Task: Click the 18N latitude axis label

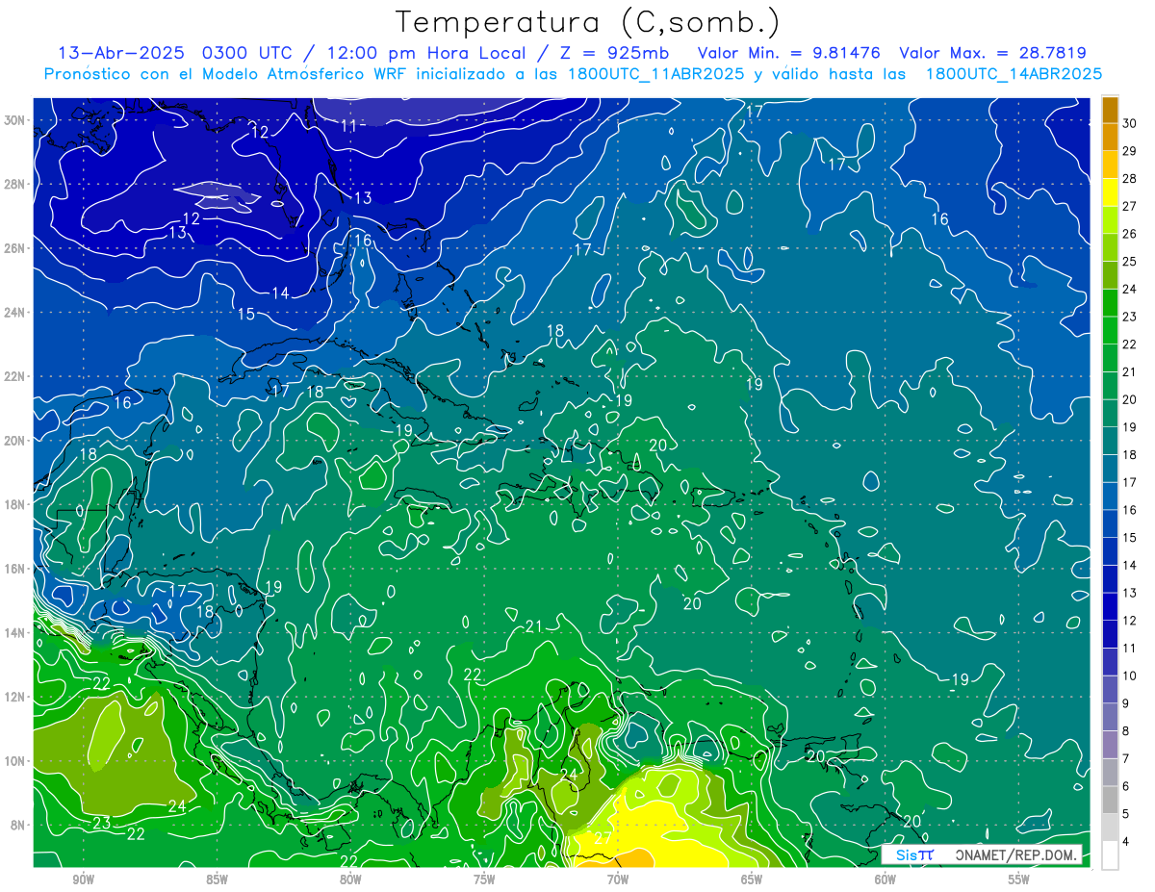Action: click(x=16, y=504)
